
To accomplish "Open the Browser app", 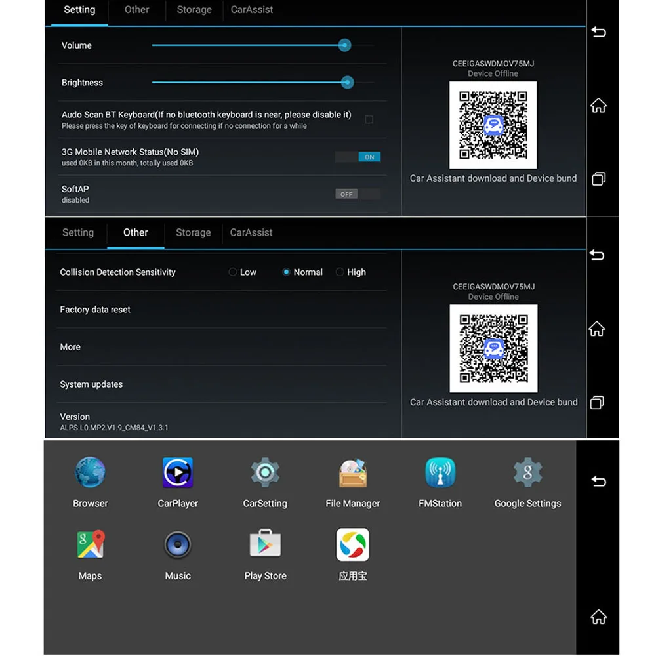I will click(x=90, y=482).
